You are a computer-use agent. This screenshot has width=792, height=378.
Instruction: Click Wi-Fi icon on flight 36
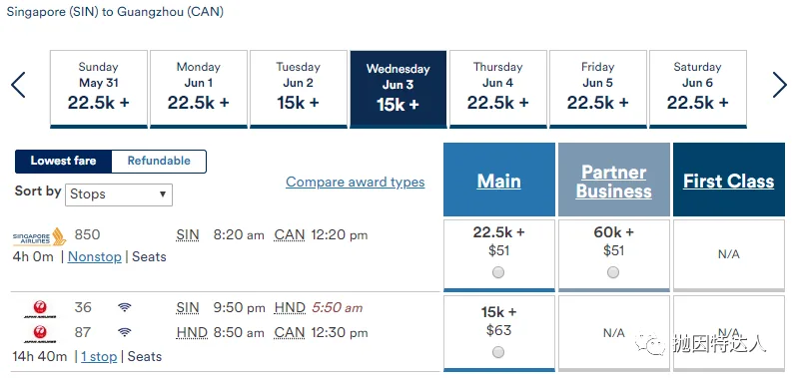tap(124, 307)
